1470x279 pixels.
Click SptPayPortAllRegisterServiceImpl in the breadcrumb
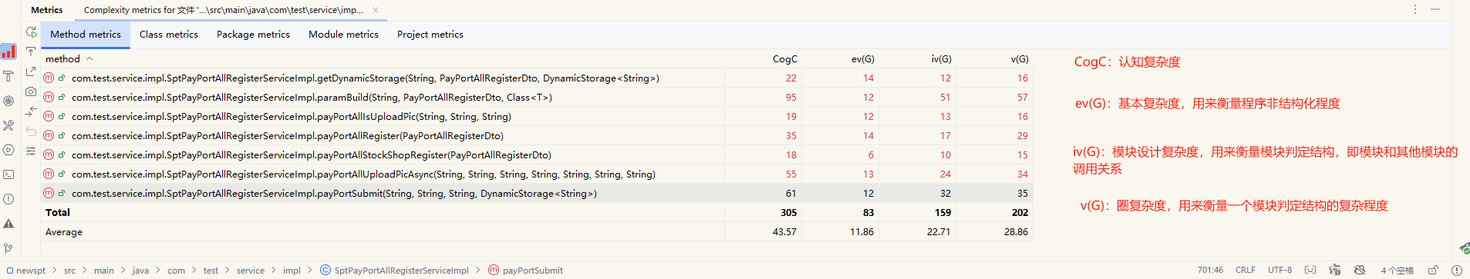[x=401, y=271]
